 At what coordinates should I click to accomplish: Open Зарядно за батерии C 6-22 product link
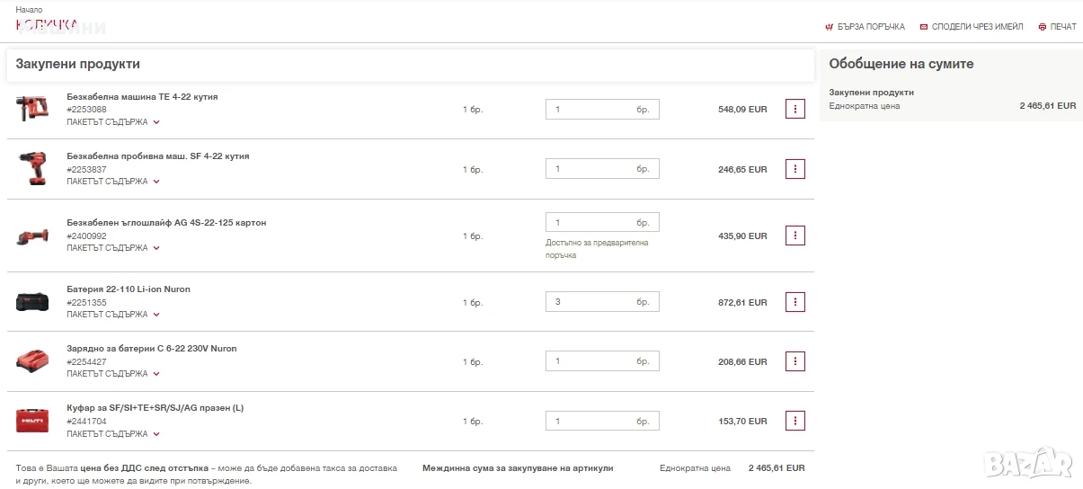(x=152, y=349)
